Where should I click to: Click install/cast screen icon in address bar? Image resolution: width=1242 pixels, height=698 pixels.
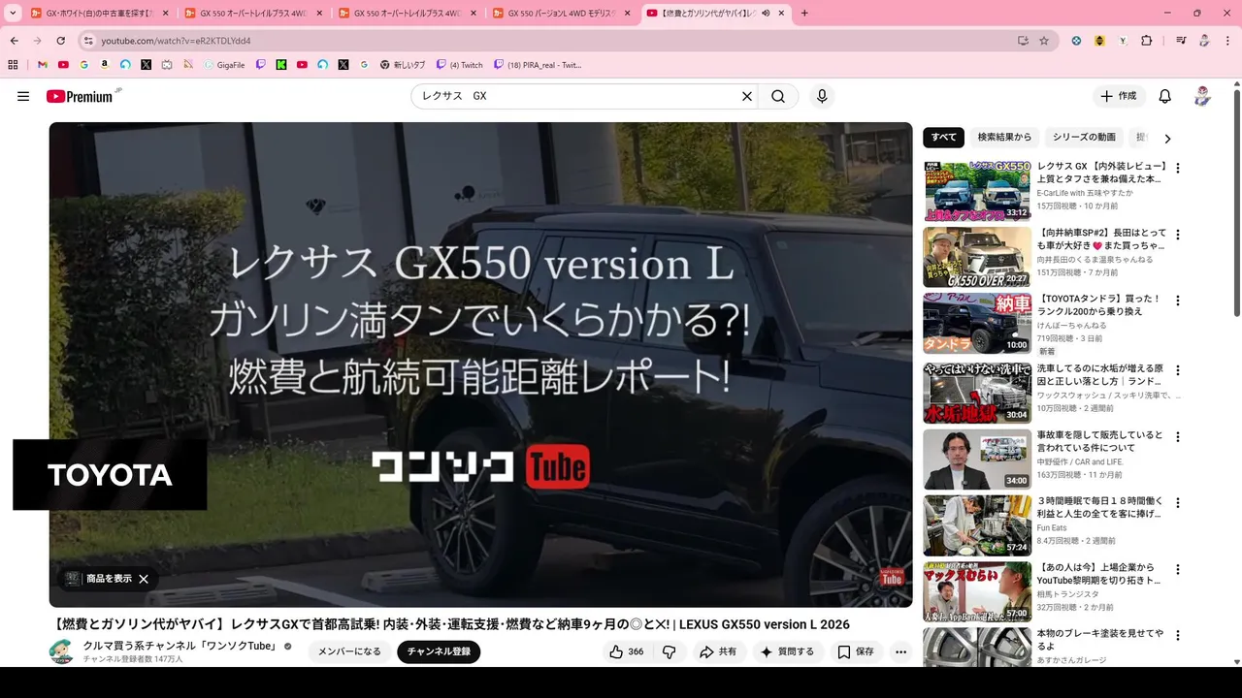pyautogui.click(x=1023, y=41)
